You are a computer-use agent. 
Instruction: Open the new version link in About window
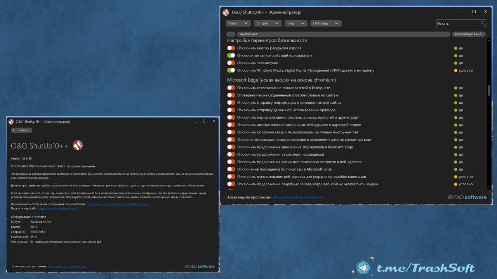(67, 267)
